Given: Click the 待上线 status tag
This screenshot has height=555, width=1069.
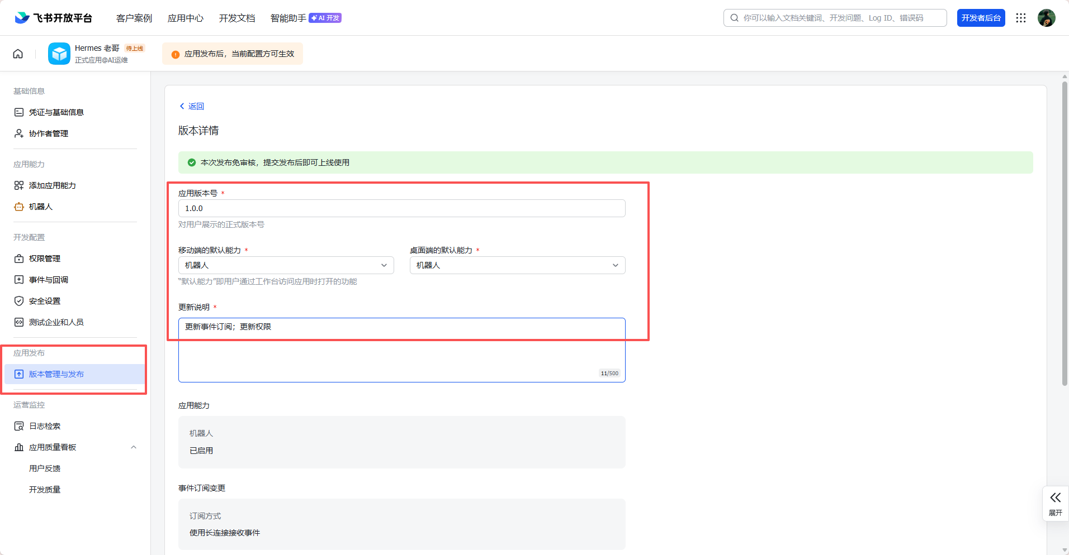Looking at the screenshot, I should point(134,49).
